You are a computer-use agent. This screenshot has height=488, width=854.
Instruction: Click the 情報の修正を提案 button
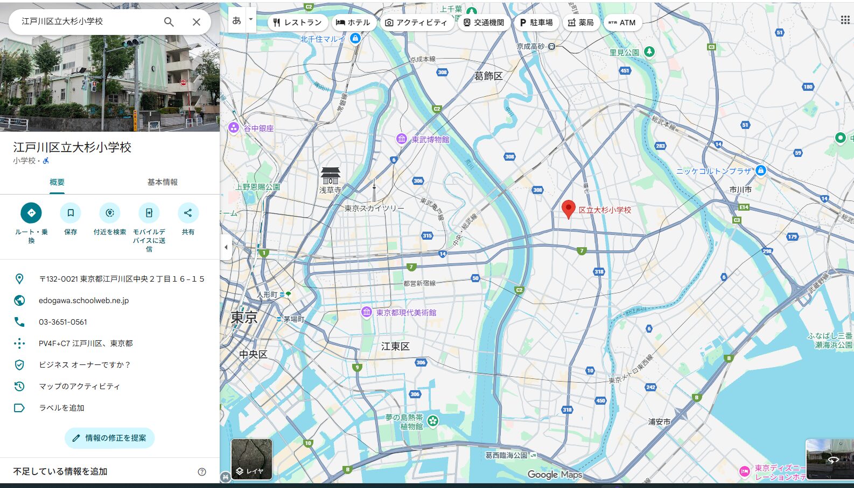pyautogui.click(x=110, y=438)
